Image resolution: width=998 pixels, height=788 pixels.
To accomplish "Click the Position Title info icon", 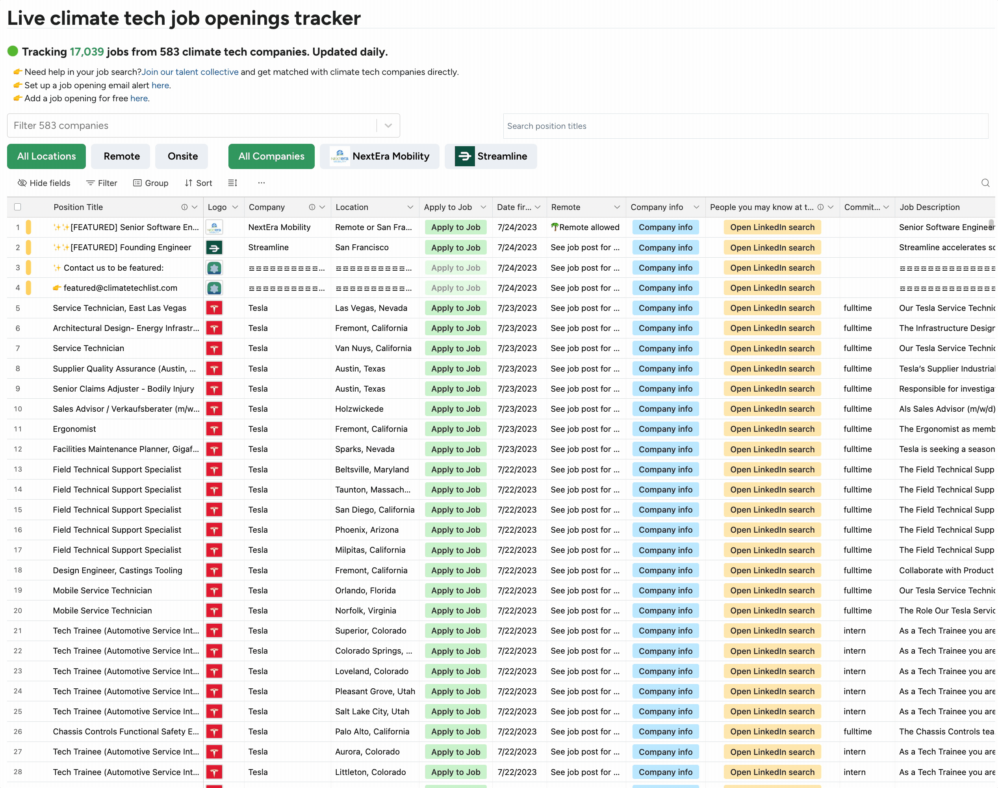I will tap(184, 207).
